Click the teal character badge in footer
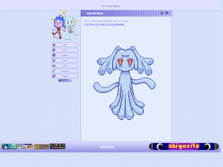 click(x=9, y=146)
